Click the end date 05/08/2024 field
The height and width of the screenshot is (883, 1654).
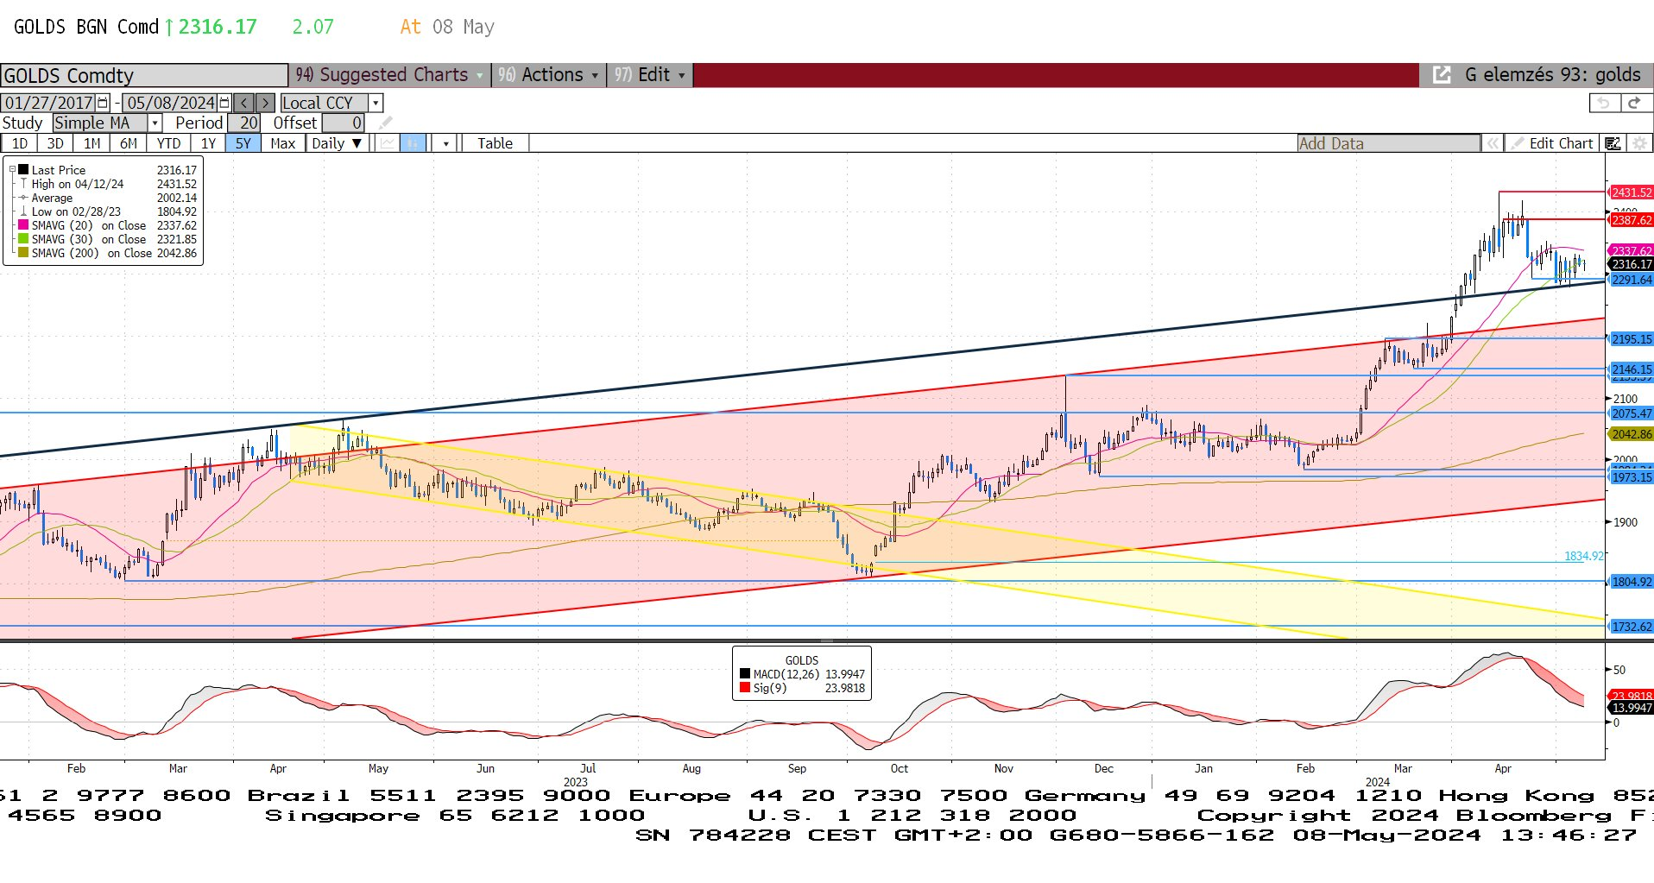click(170, 103)
